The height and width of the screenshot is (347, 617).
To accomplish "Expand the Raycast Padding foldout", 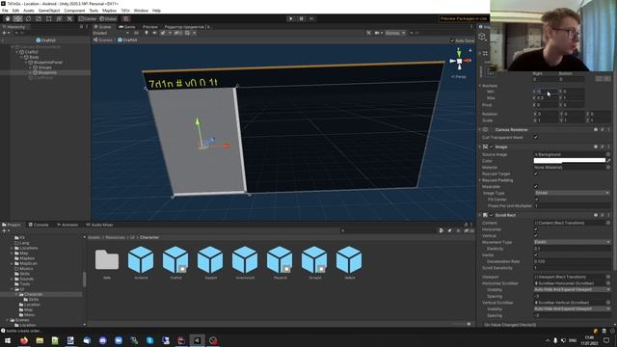I will 480,180.
